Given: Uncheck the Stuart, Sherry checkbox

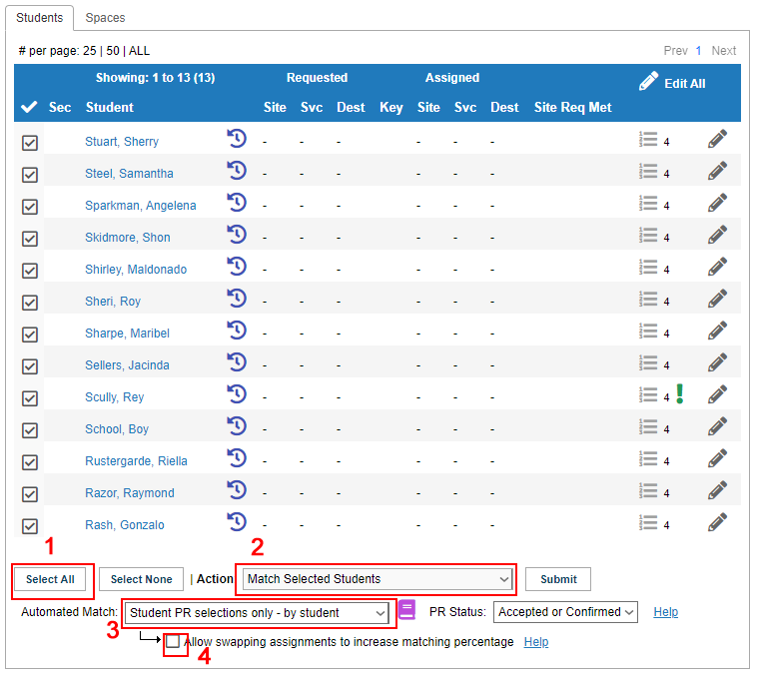Looking at the screenshot, I should (29, 143).
